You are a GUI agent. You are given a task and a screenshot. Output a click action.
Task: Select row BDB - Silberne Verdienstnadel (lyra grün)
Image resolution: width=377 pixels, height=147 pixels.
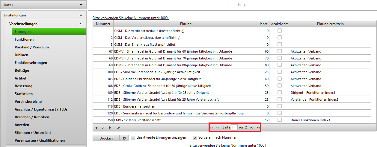click(x=232, y=93)
